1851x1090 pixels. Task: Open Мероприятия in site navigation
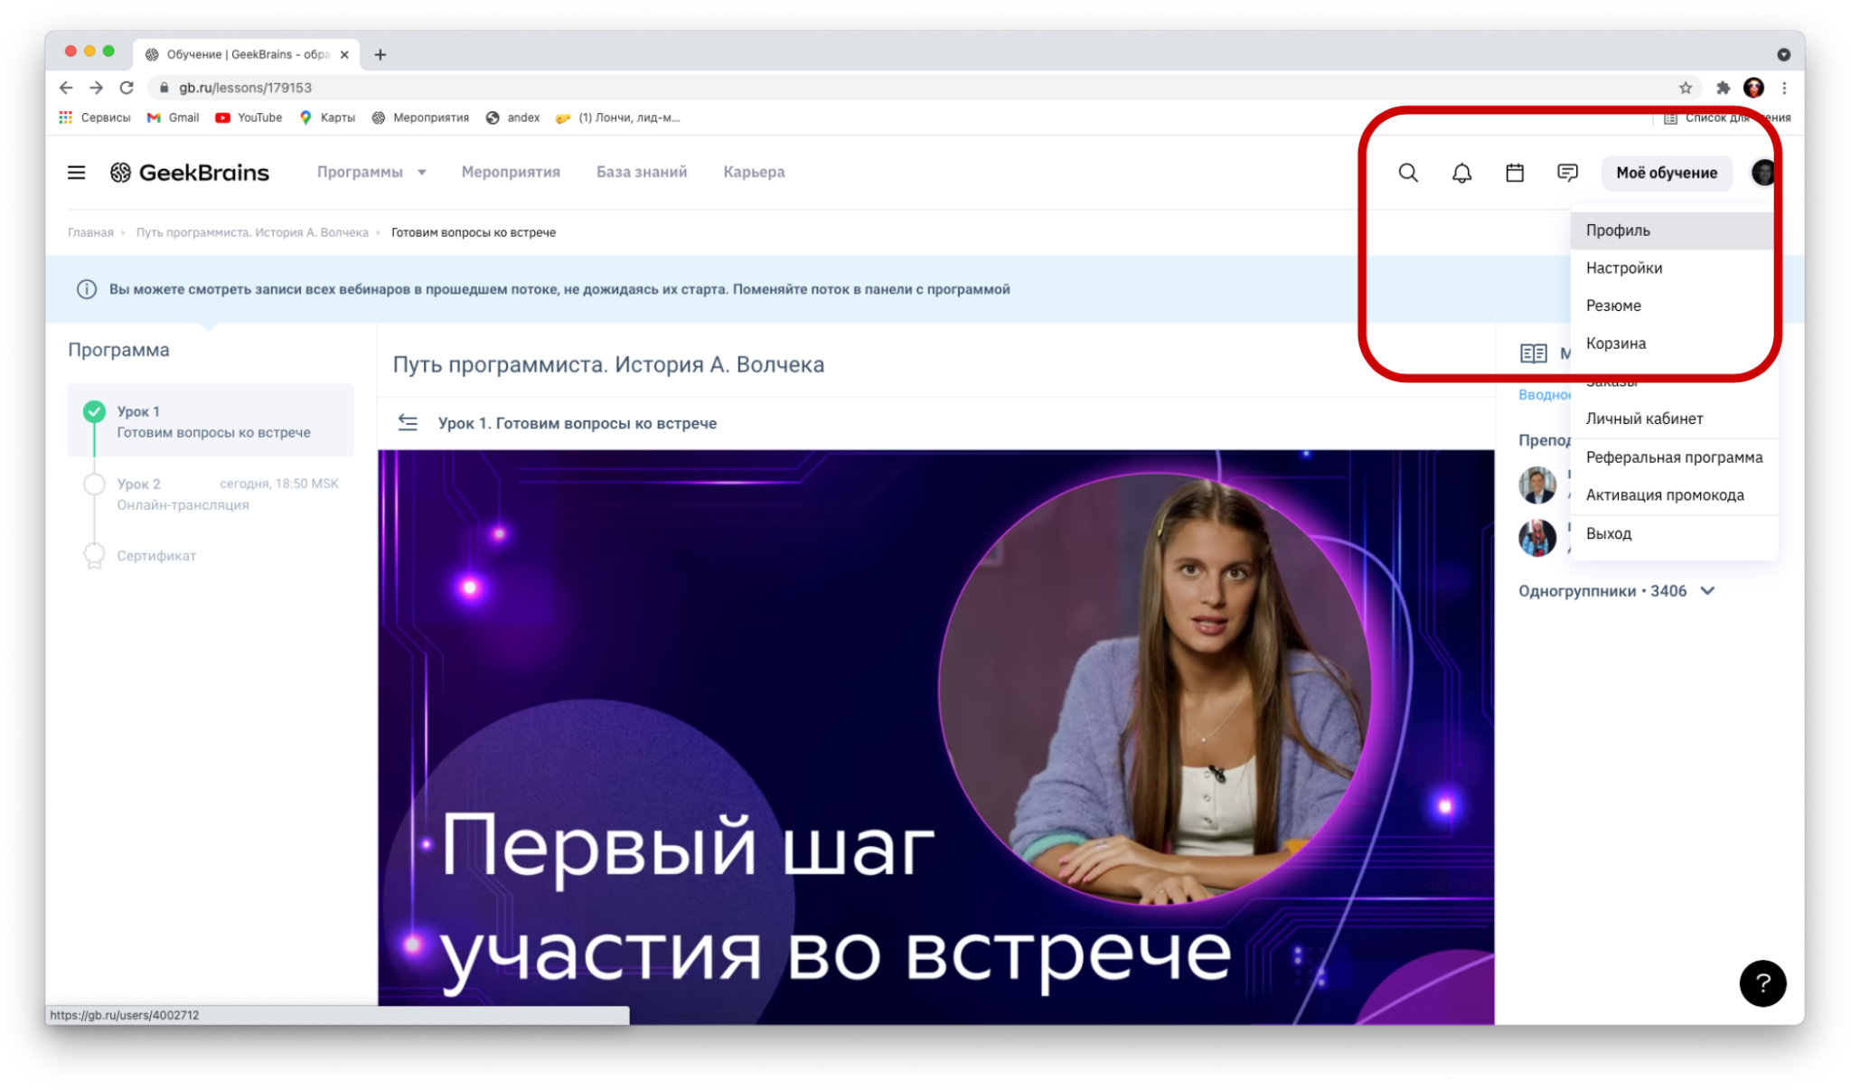pos(511,172)
